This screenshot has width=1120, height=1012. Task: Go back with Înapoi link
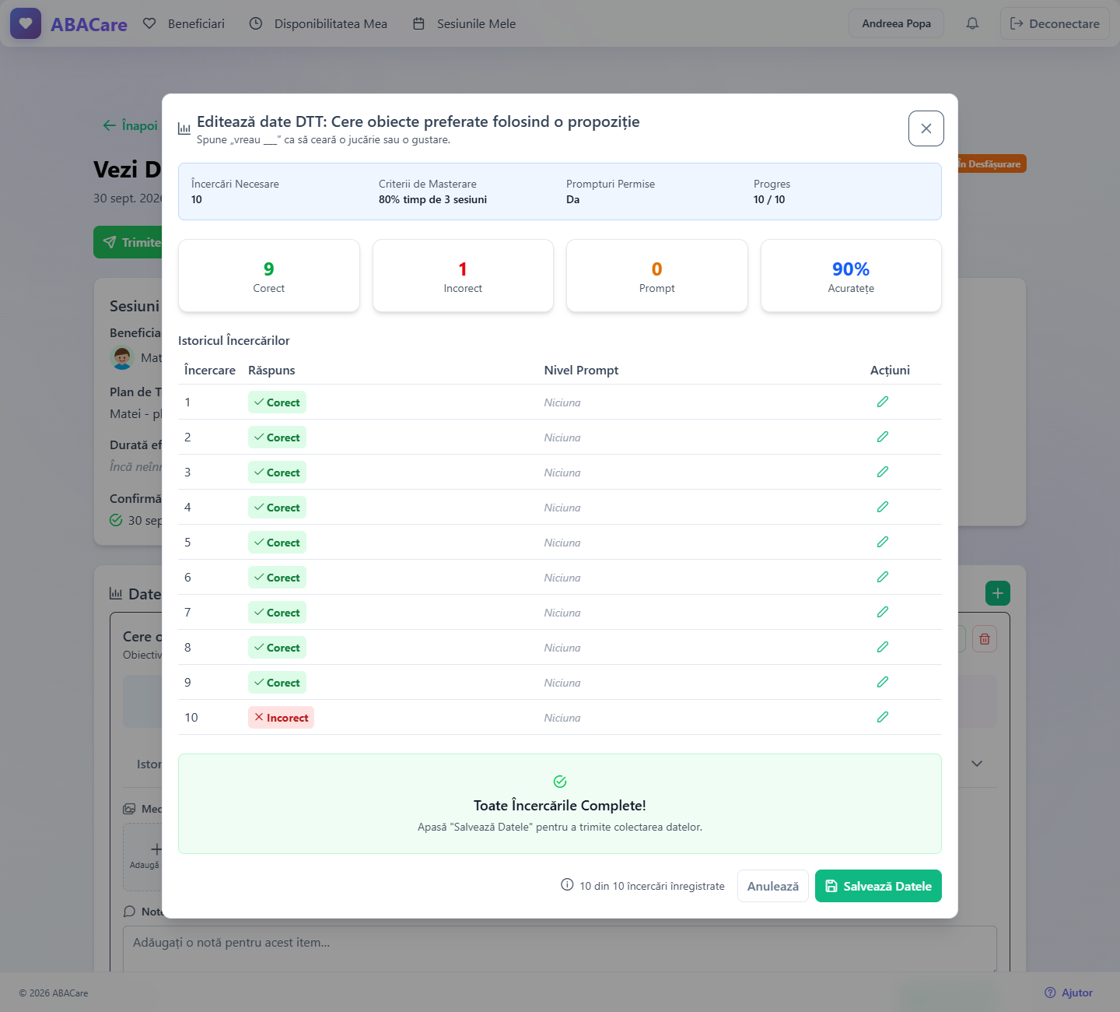coord(130,125)
